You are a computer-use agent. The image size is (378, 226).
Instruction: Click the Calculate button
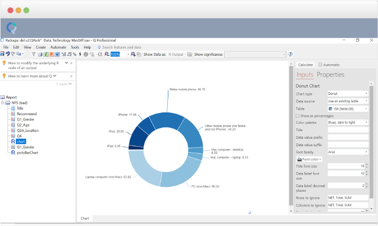(305, 65)
